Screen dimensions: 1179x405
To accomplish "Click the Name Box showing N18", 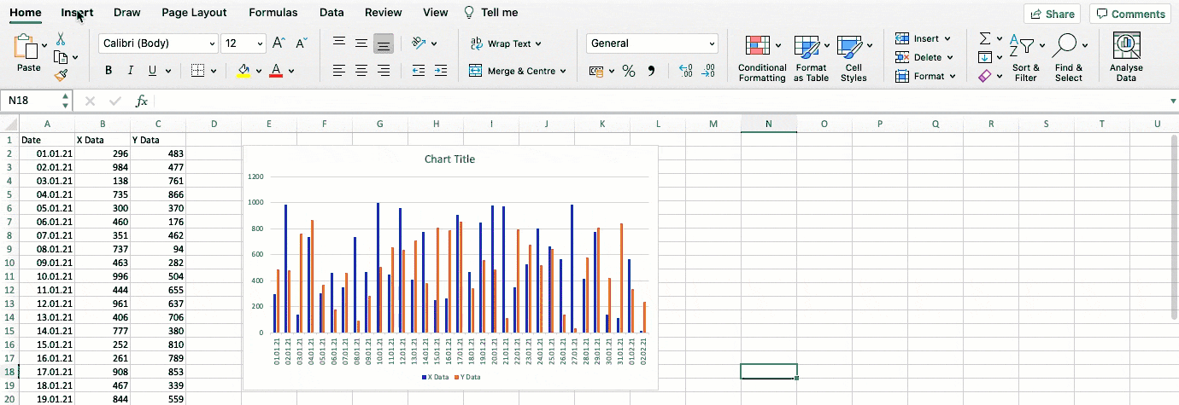I will coord(38,101).
